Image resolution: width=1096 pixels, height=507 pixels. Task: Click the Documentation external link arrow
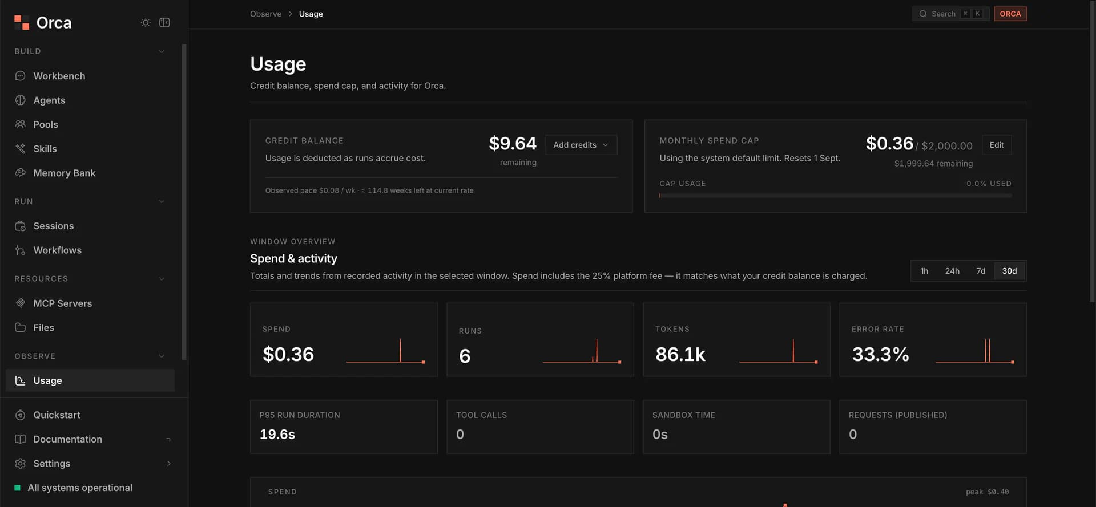[x=168, y=439]
